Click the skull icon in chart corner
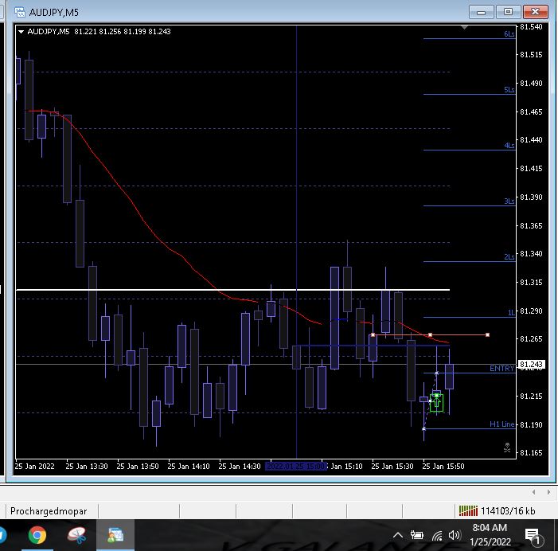 point(508,447)
